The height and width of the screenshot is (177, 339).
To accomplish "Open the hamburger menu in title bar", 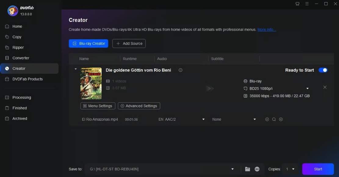I will coord(307,4).
